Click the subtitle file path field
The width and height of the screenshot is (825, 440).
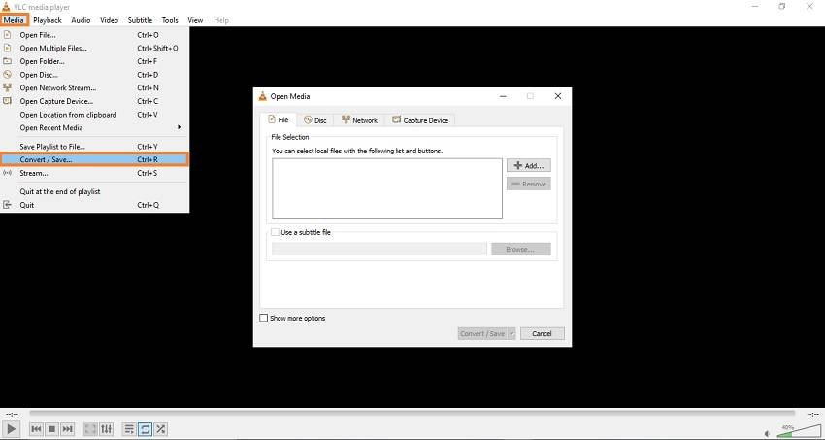379,249
